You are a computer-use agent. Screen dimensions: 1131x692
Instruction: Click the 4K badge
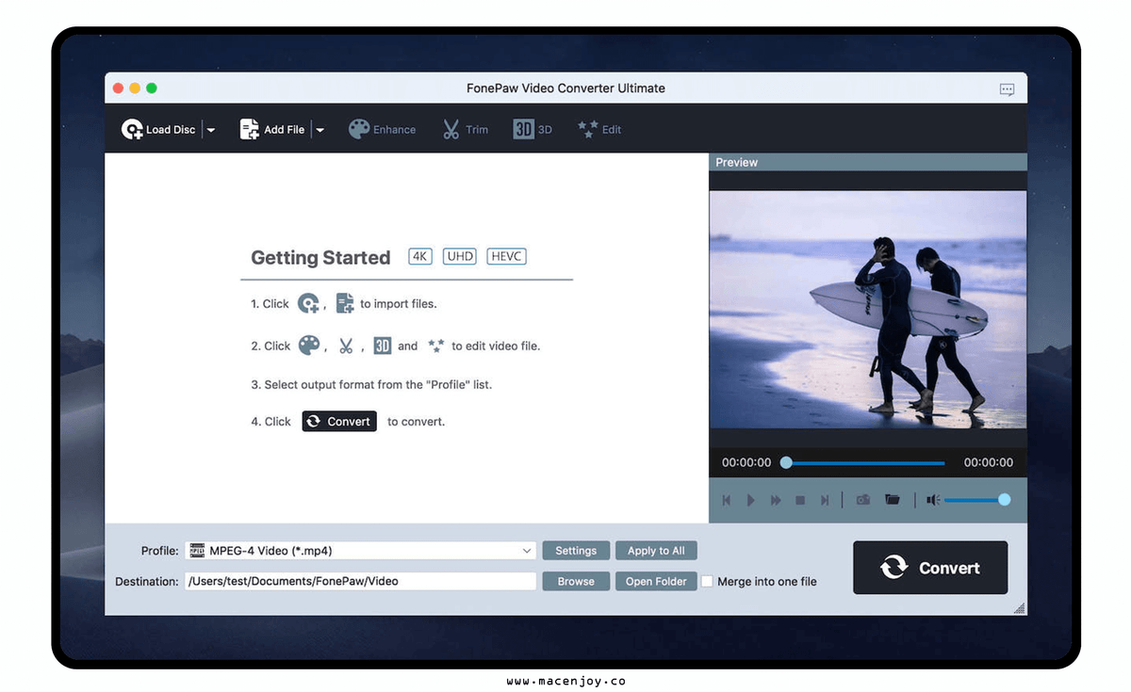pyautogui.click(x=420, y=256)
